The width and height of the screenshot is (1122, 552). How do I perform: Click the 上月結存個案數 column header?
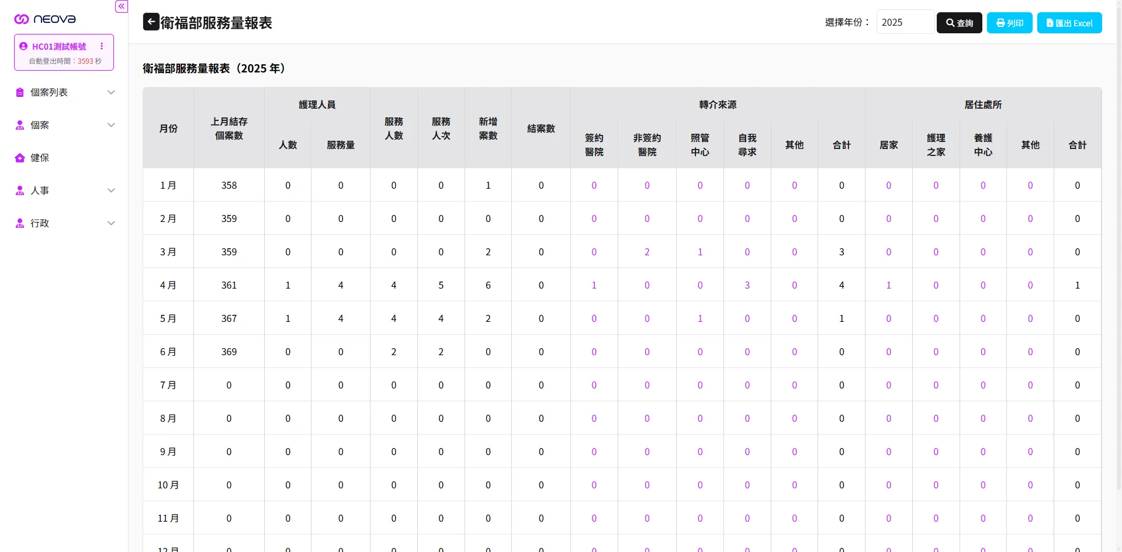tap(229, 129)
